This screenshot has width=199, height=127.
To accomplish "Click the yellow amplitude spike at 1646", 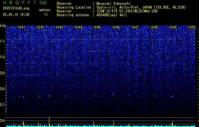I will pos(114,124).
